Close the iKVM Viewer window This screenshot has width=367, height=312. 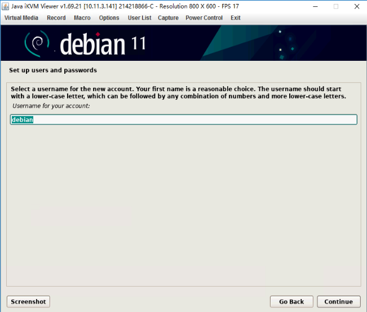tap(357, 6)
